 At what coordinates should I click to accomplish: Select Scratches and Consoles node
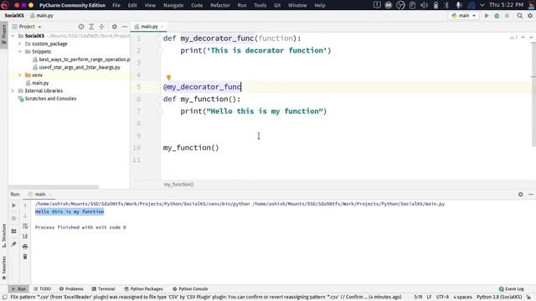[50, 99]
